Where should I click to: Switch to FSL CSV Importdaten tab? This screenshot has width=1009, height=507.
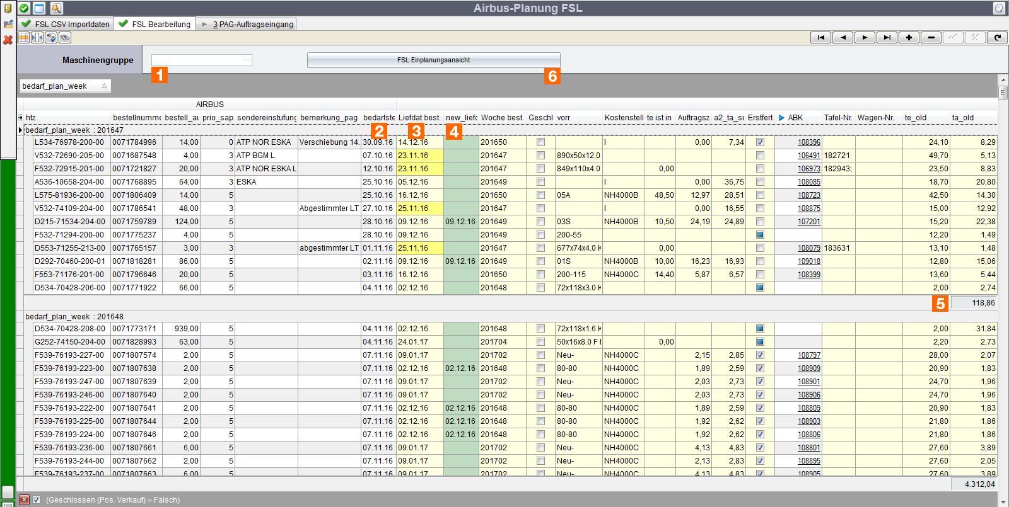(x=66, y=24)
